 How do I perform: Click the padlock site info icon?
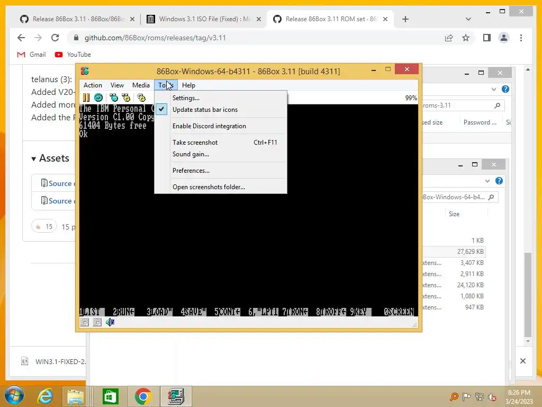[76, 38]
